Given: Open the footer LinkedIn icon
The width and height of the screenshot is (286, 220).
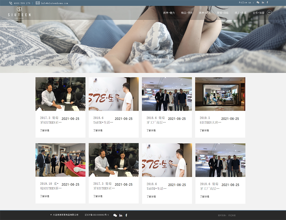Looking at the screenshot, I should click(x=121, y=215).
